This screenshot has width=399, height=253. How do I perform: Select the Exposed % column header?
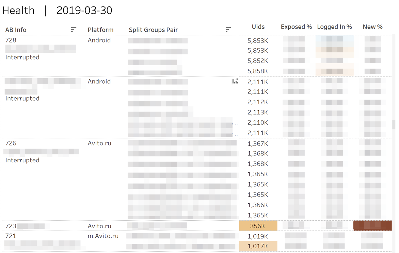point(296,27)
